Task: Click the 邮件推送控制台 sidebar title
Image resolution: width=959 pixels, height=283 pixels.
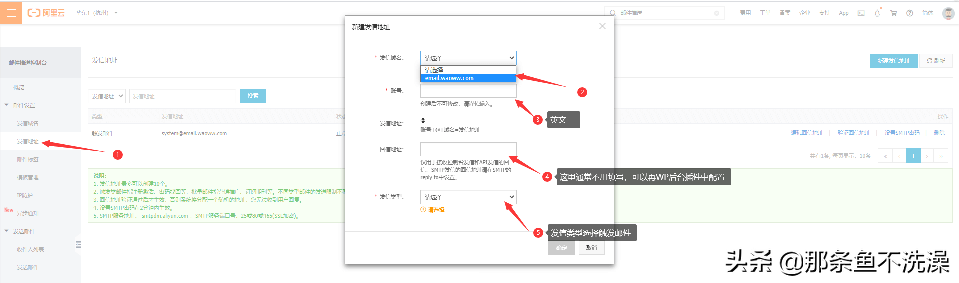Action: (28, 63)
